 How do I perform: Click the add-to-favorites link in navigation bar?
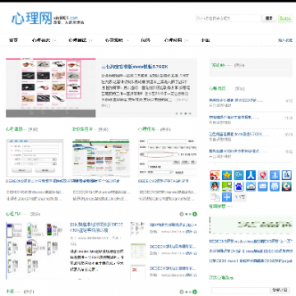click(285, 40)
